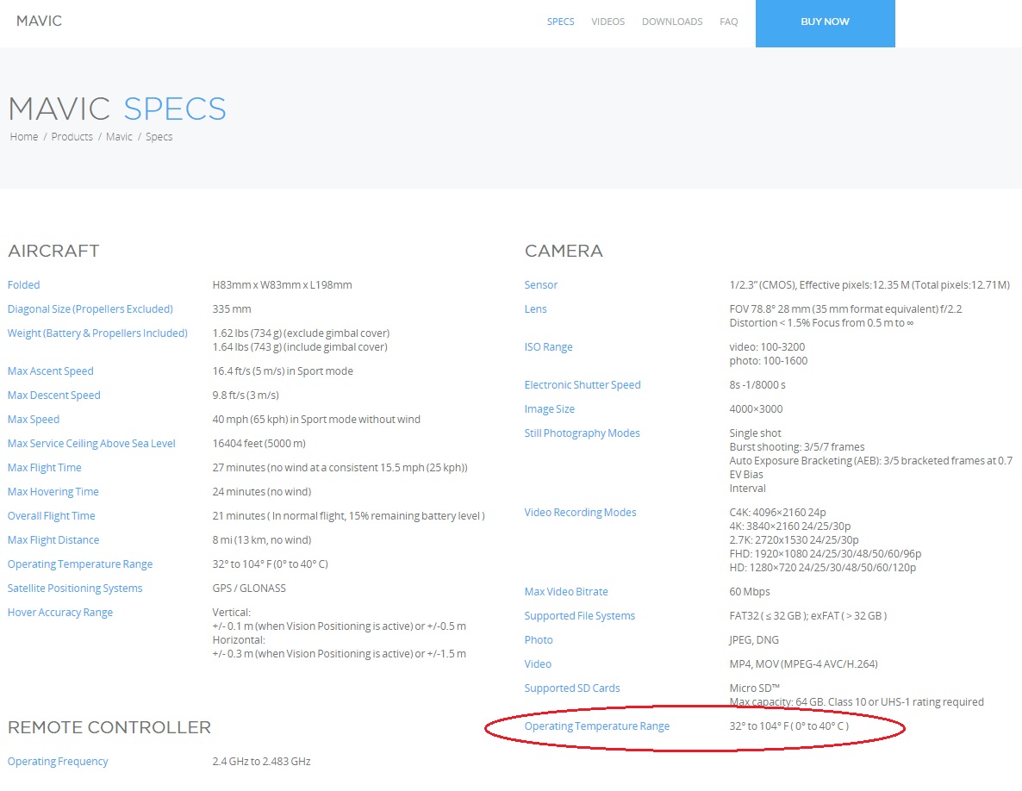Click the BUY NOW button
1022x791 pixels.
point(826,22)
